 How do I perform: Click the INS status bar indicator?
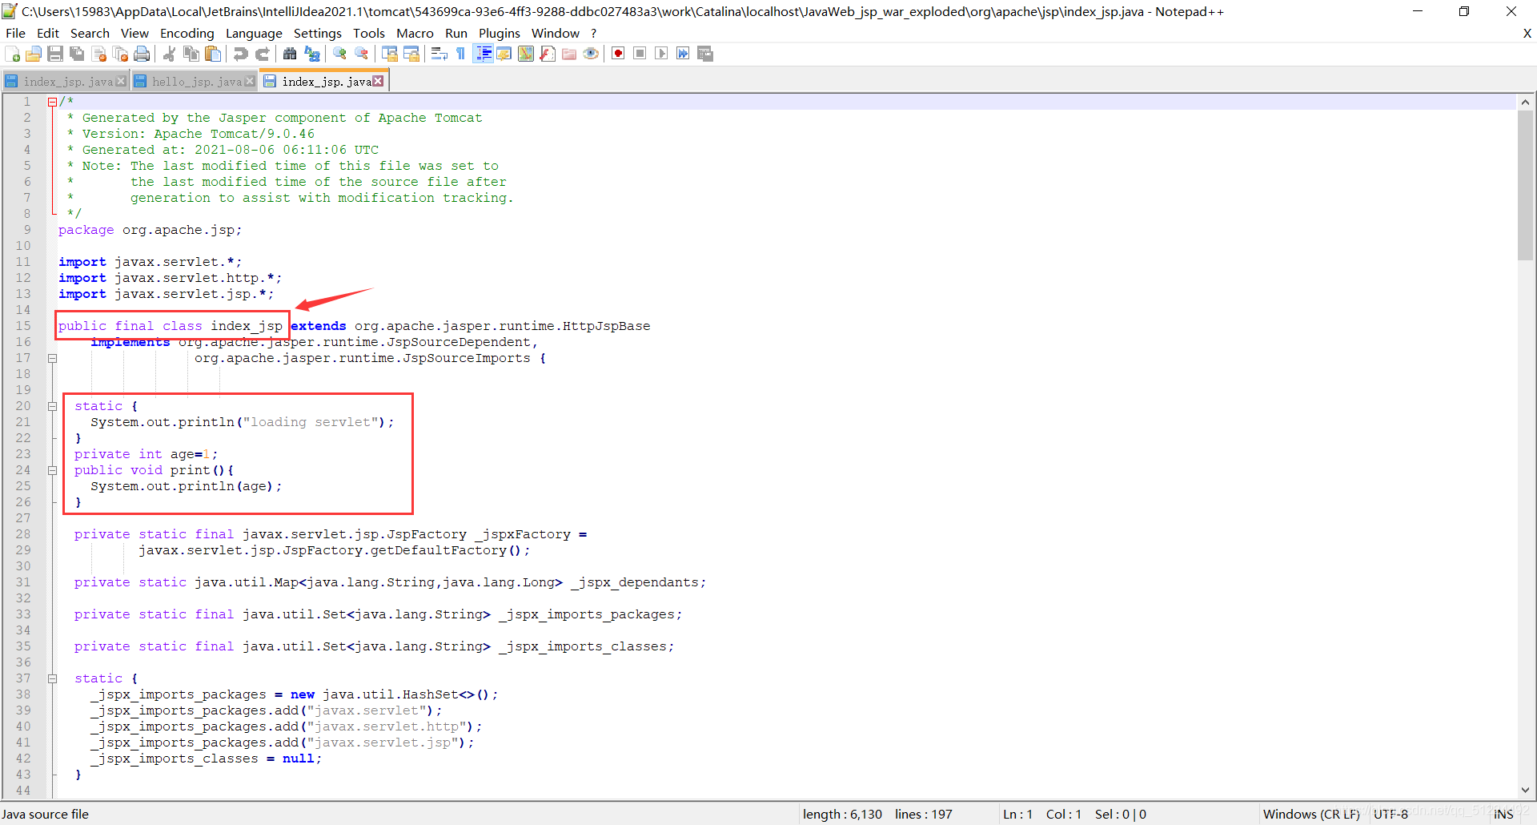point(1503,814)
